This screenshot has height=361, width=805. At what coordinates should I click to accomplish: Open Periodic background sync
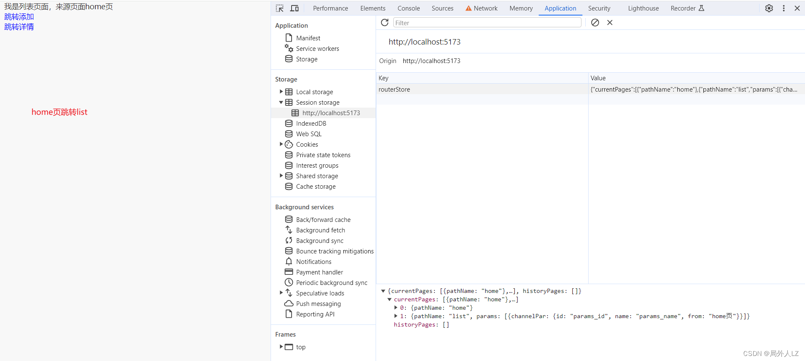331,283
